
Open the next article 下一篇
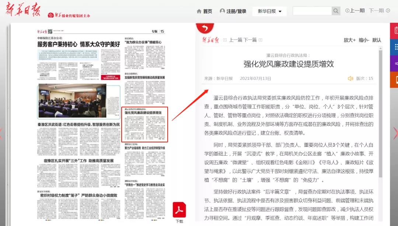click(250, 40)
